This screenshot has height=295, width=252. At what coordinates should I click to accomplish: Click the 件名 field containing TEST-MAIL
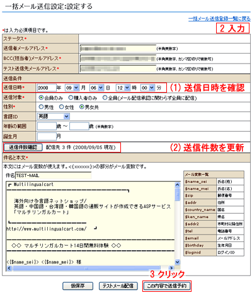[x=53, y=175]
